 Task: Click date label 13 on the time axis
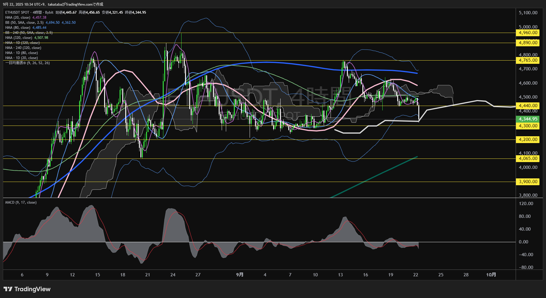tap(340, 275)
